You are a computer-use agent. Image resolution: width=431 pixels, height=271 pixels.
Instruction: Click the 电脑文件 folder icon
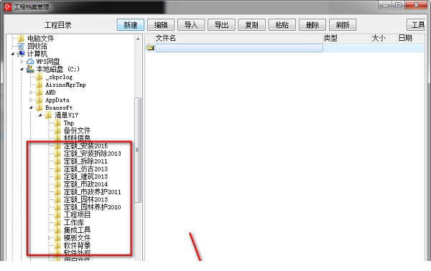click(21, 39)
